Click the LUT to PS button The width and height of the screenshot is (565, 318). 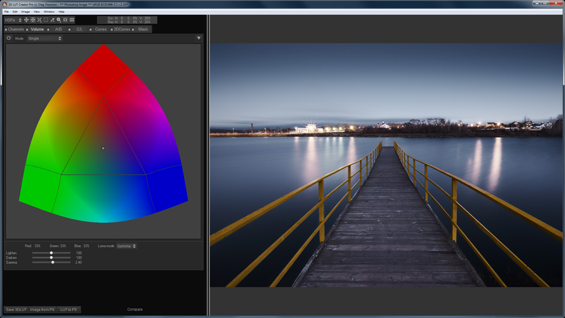pos(68,310)
